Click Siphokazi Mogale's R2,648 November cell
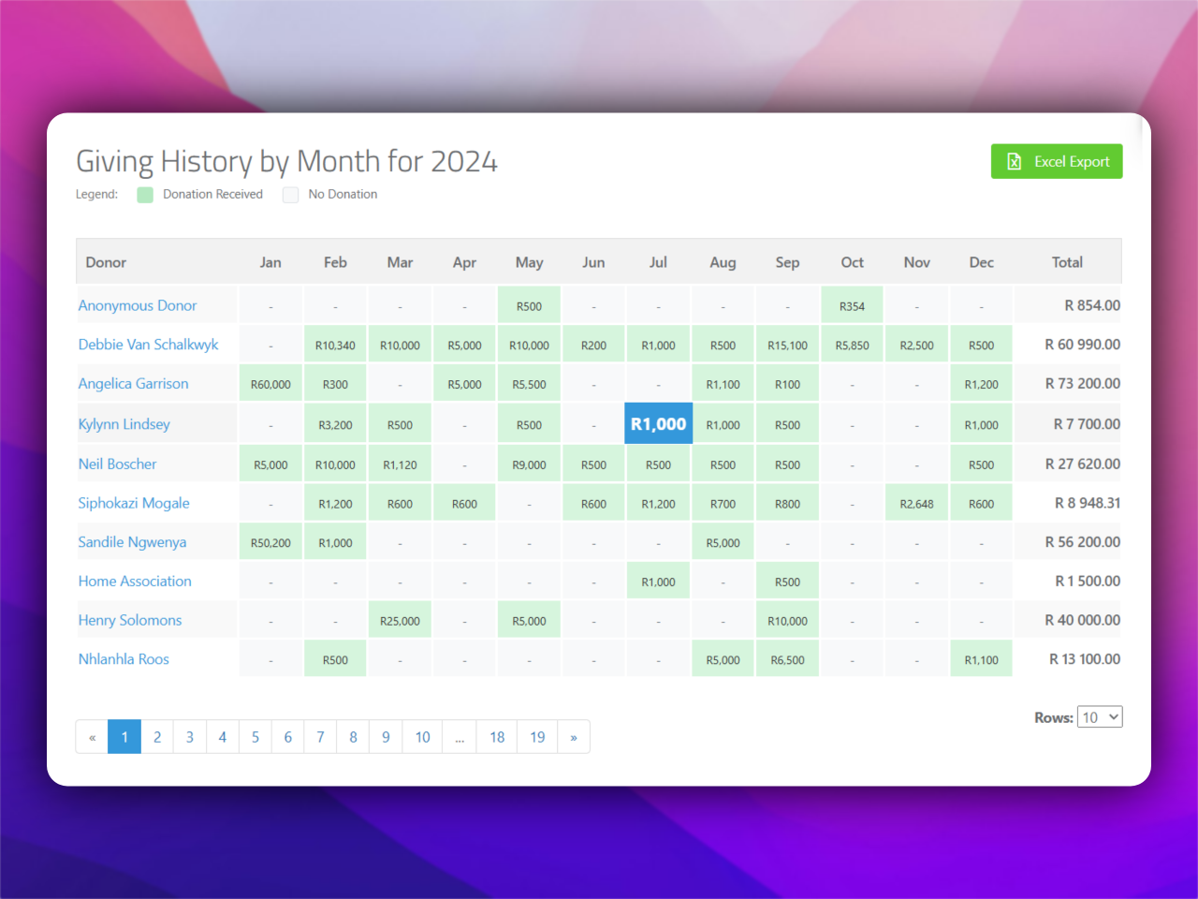Screen dimensions: 1198x899 (x=916, y=504)
